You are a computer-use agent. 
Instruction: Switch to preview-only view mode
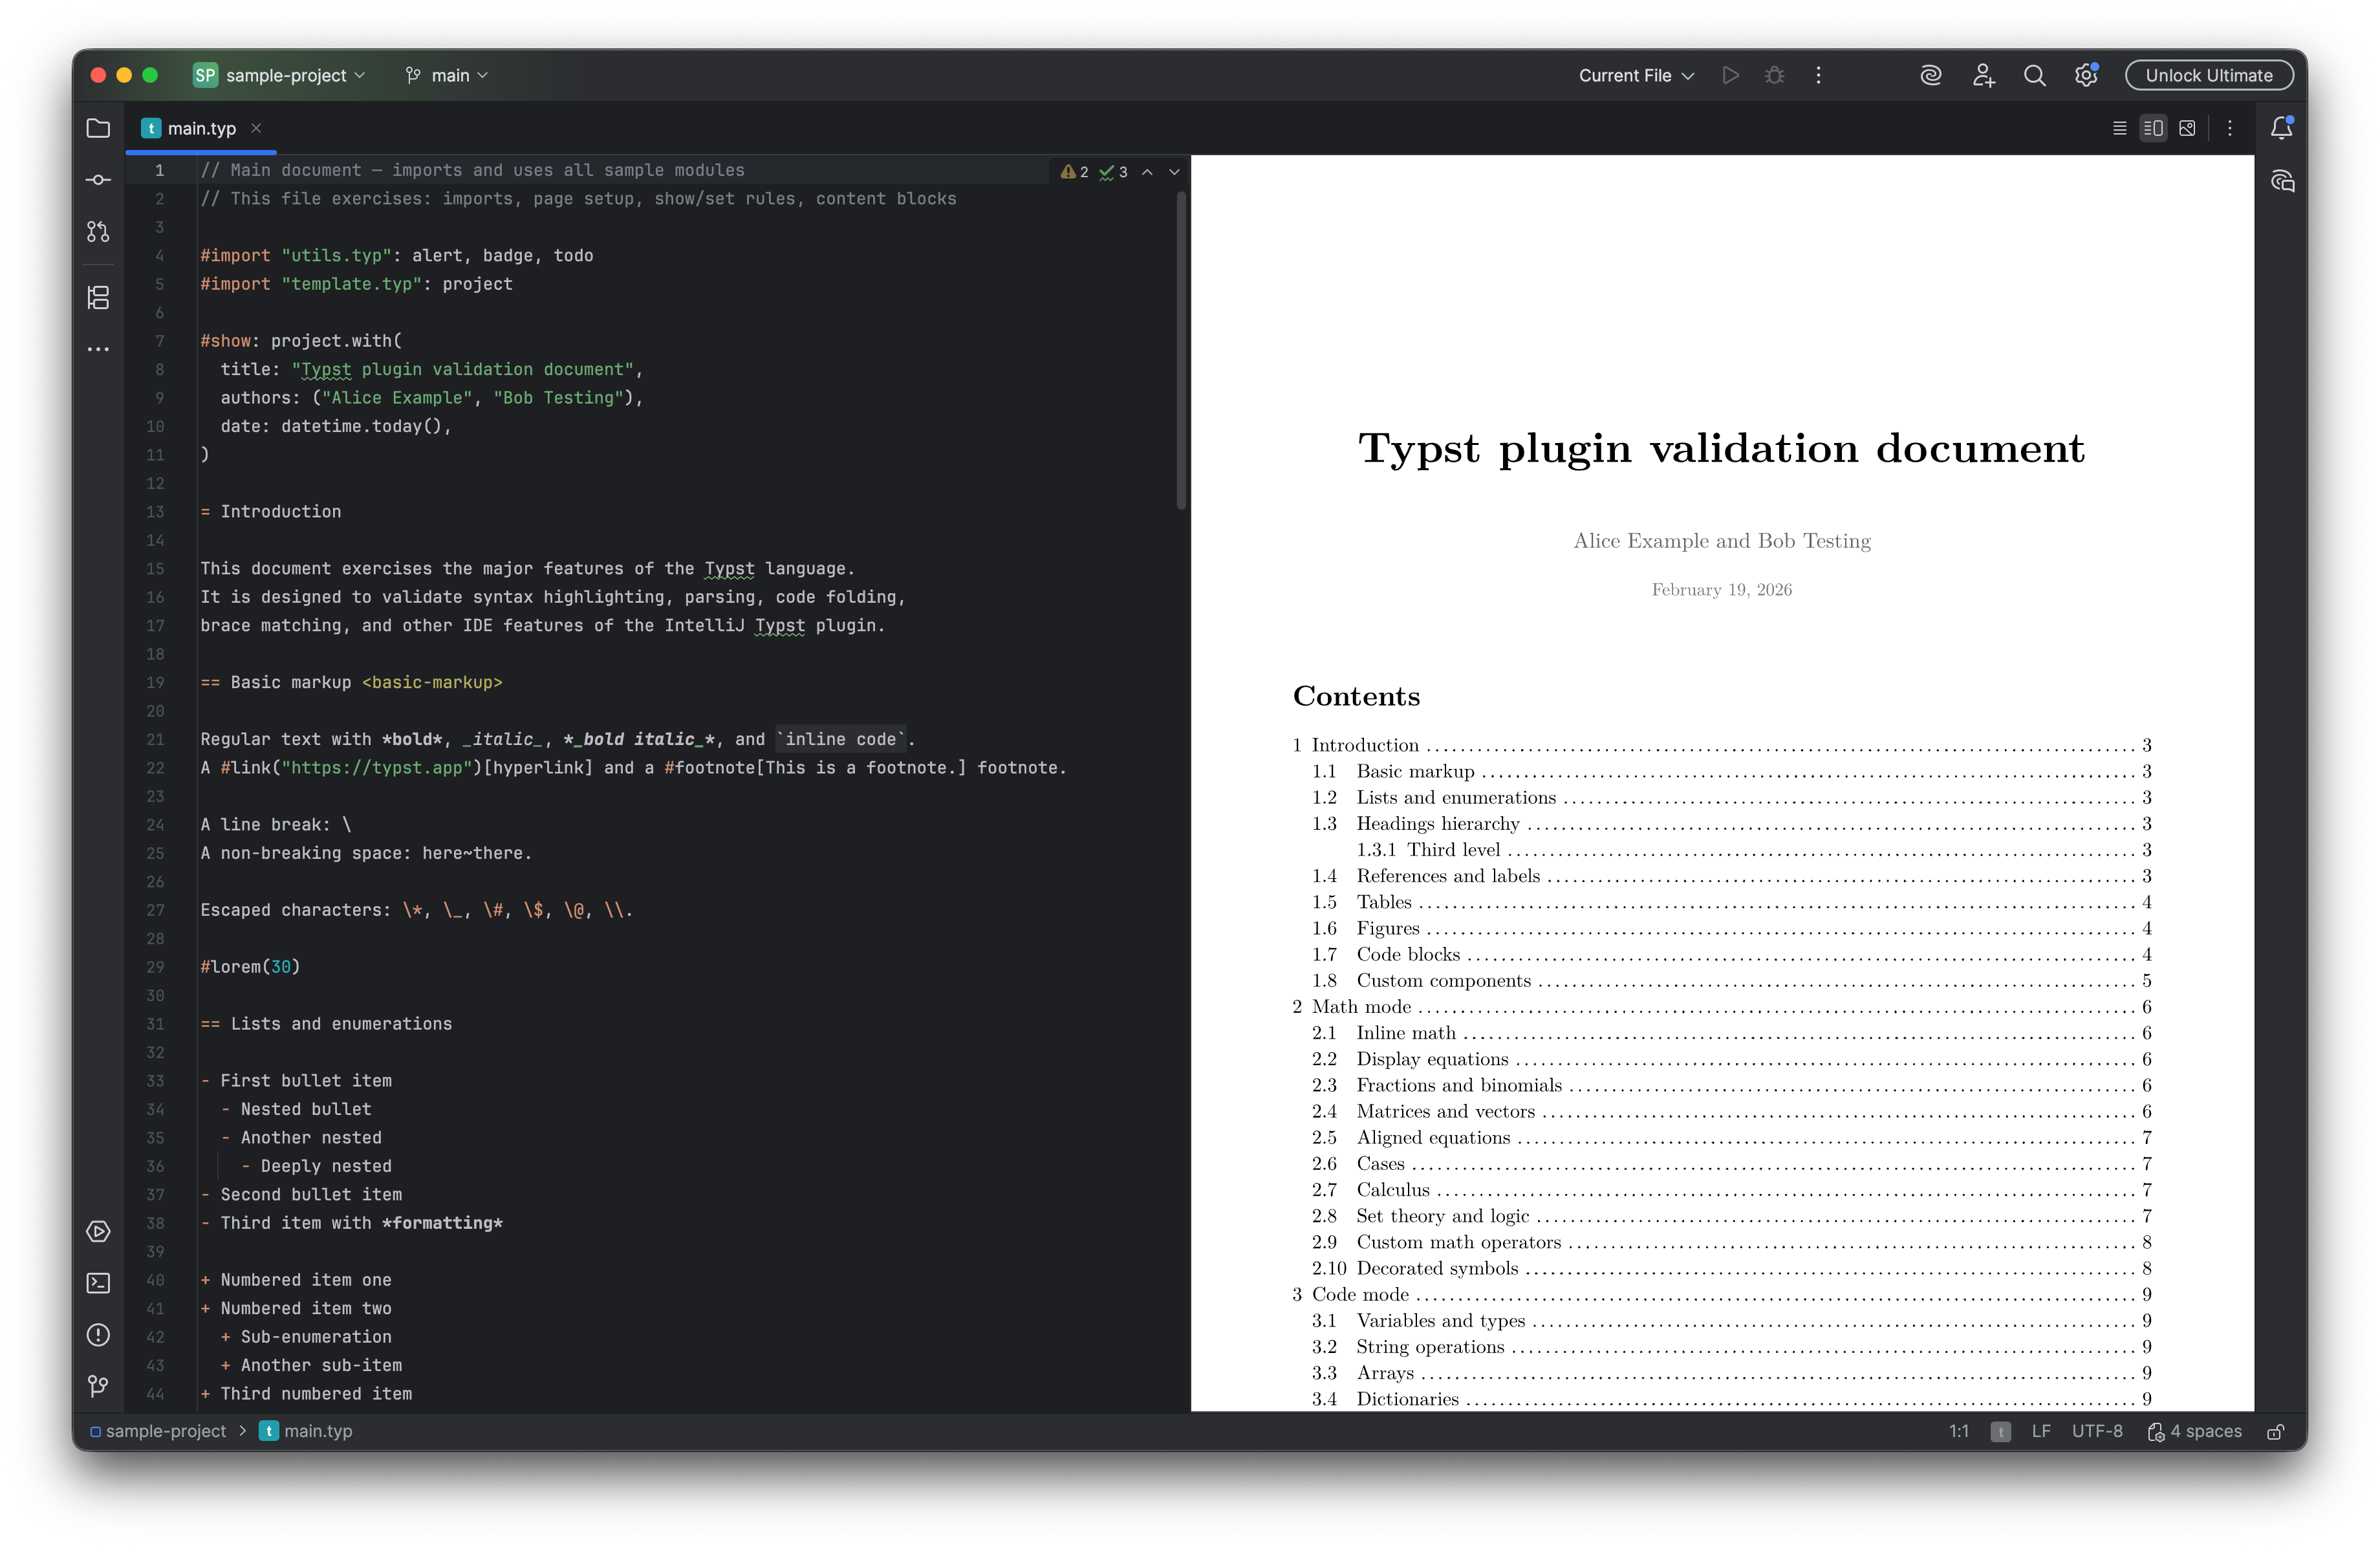pyautogui.click(x=2187, y=128)
